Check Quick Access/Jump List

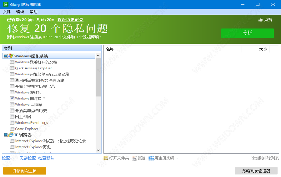pyautogui.click(x=12, y=68)
